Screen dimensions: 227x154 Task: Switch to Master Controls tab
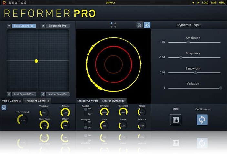click(x=88, y=101)
